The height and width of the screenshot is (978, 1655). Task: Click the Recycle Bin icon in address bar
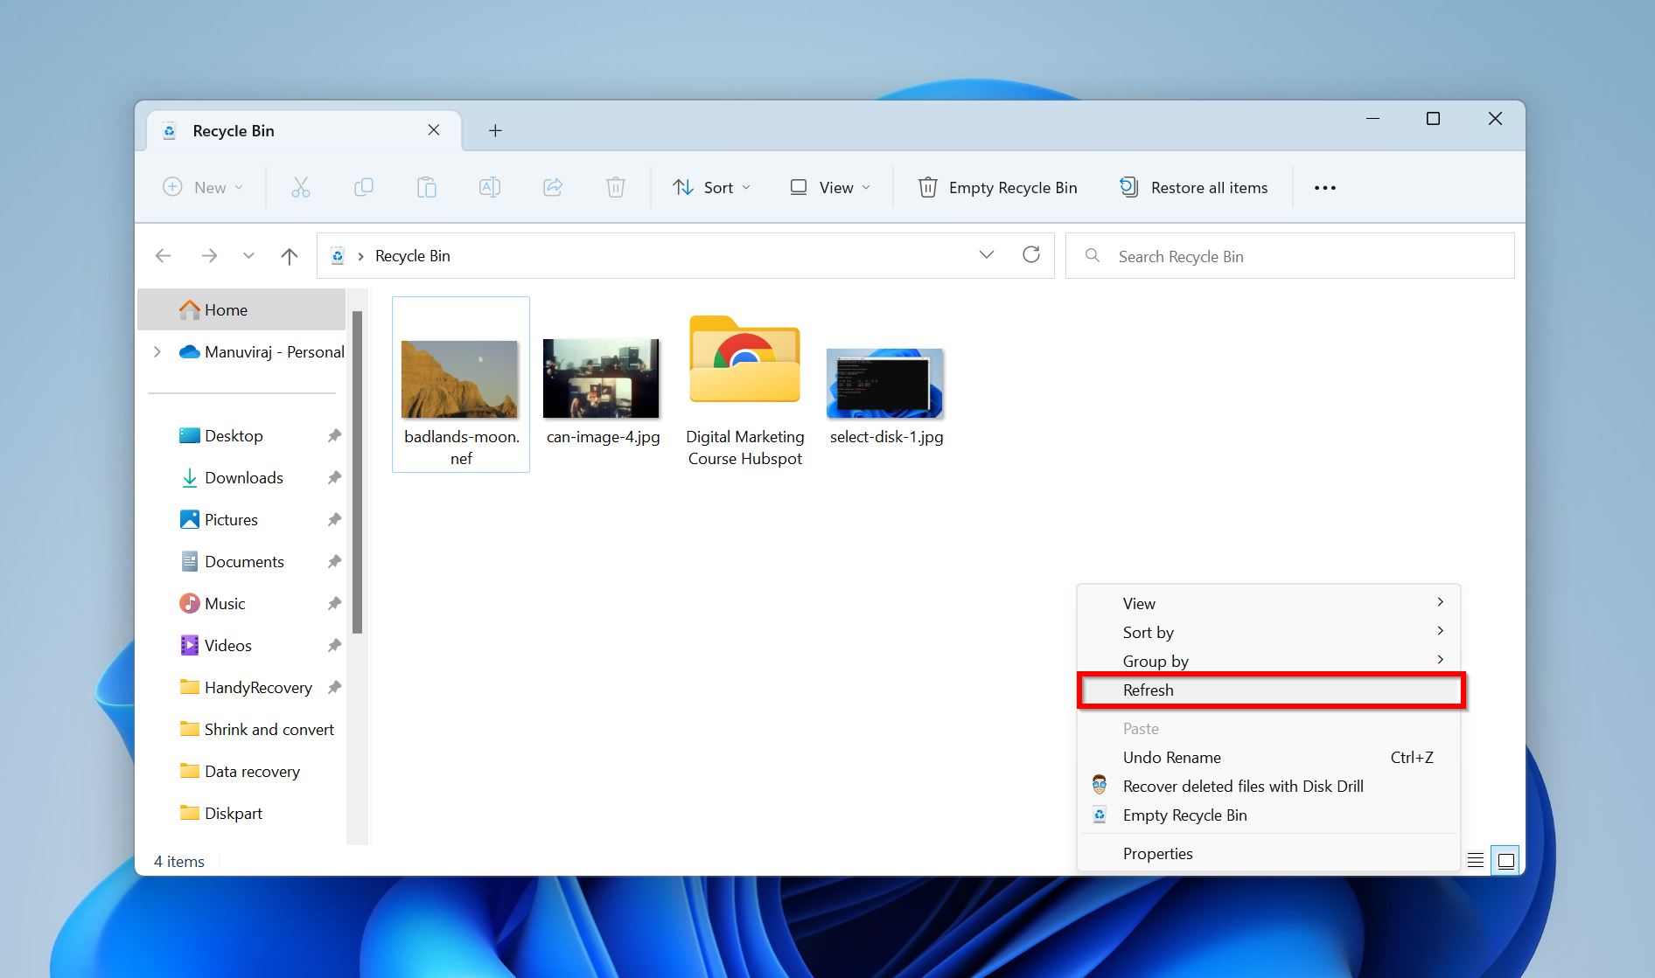point(338,255)
